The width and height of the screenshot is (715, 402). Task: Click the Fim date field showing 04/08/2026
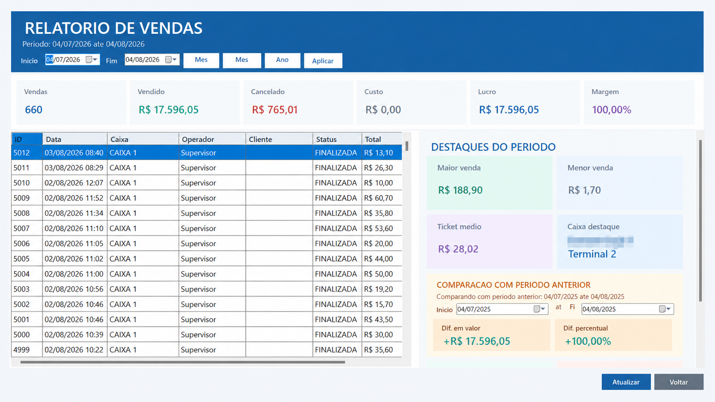(x=152, y=60)
